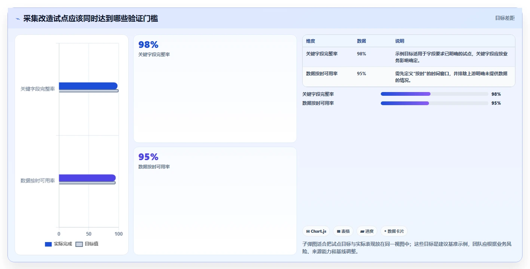The width and height of the screenshot is (530, 269).
Task: Select the Chart.js tag chip
Action: 316,231
